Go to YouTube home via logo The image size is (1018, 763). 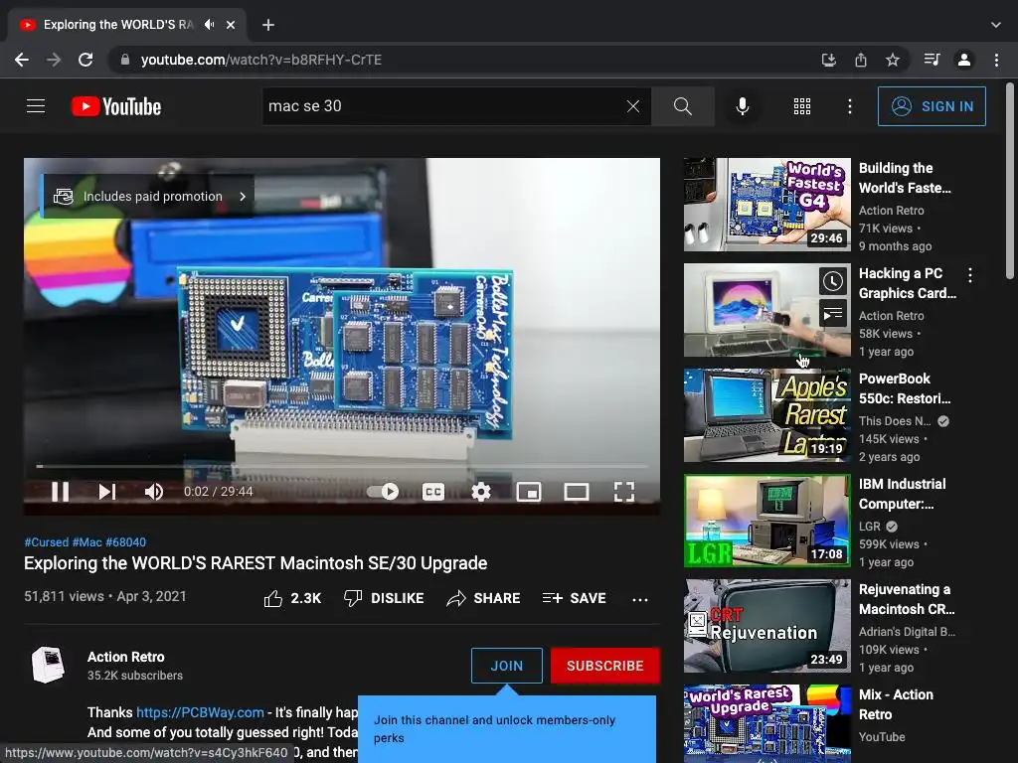116,106
